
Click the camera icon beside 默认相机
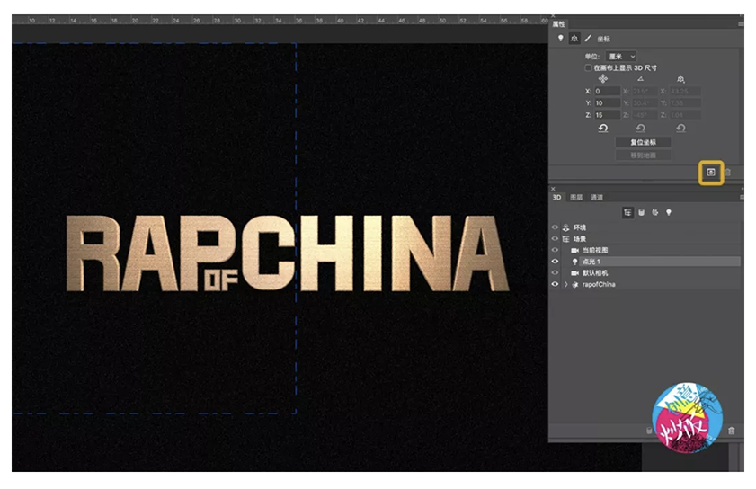(574, 273)
